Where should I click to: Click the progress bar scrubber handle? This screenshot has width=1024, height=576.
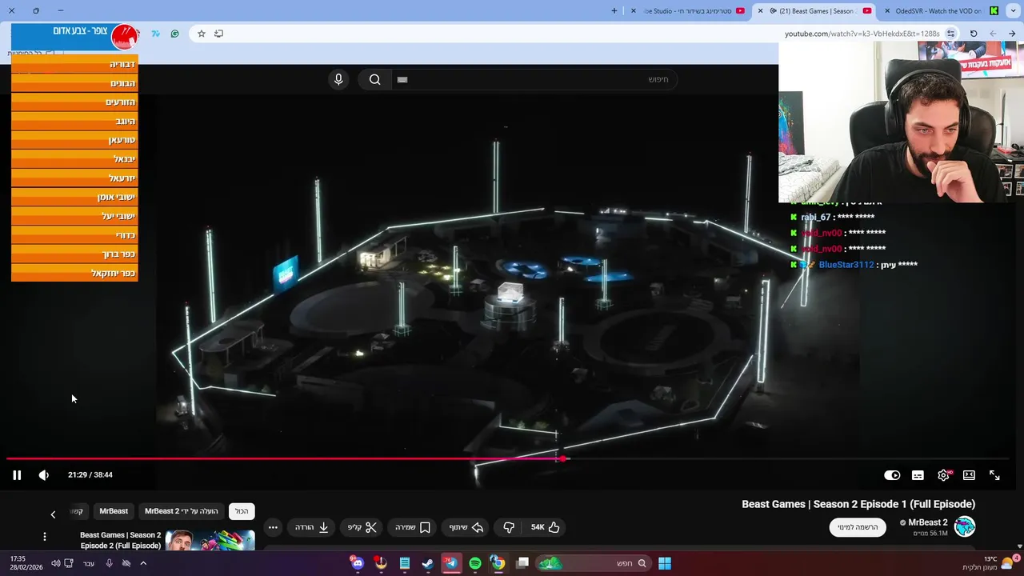pos(563,459)
